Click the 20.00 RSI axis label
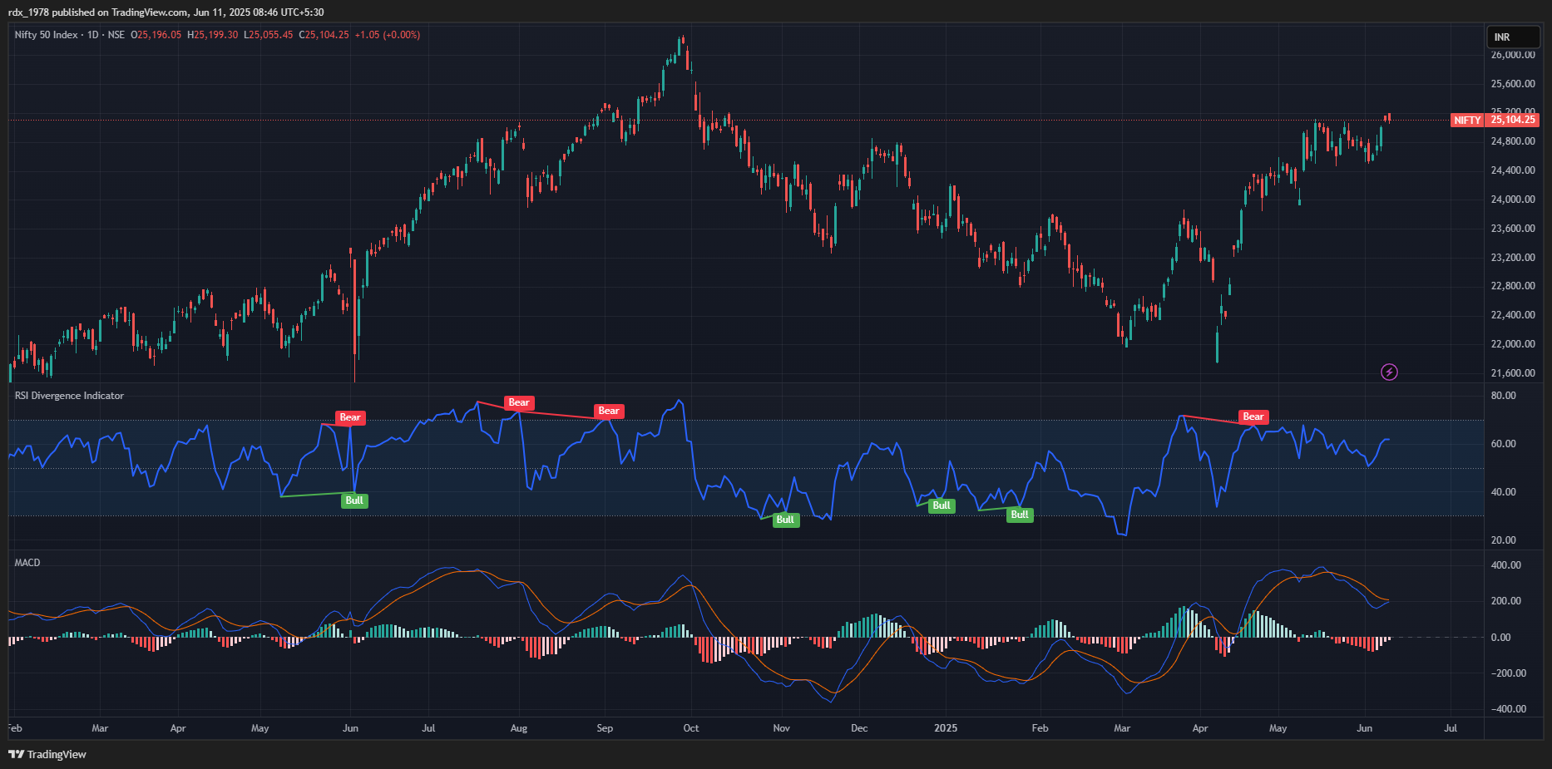The image size is (1552, 769). 1504,540
